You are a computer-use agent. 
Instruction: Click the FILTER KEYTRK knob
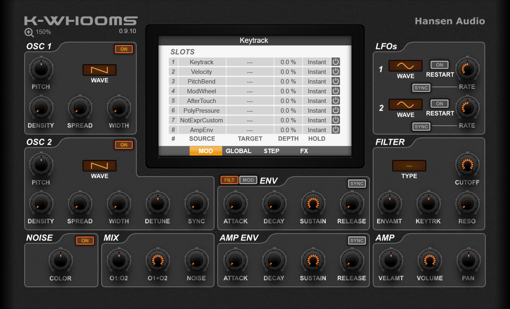point(428,204)
